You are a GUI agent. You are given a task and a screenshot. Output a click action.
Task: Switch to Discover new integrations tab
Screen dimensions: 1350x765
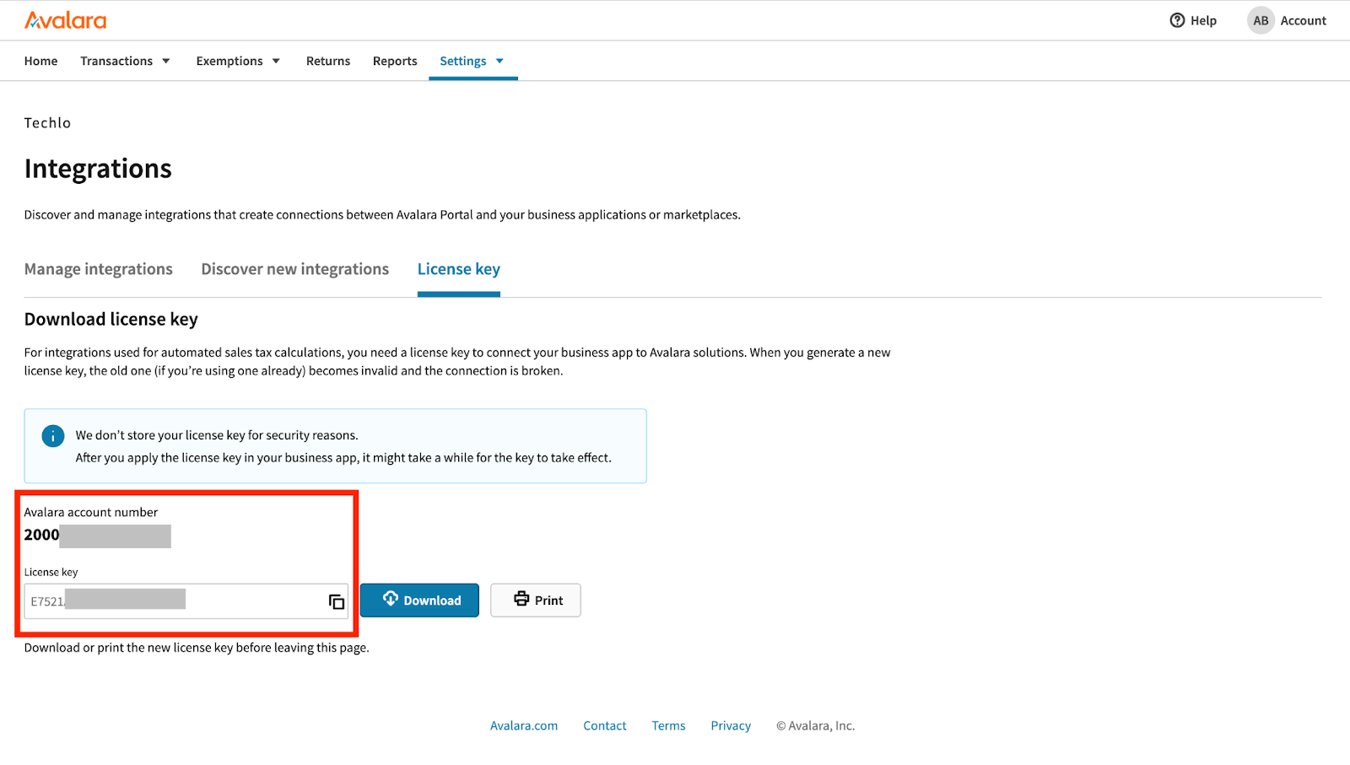tap(295, 269)
